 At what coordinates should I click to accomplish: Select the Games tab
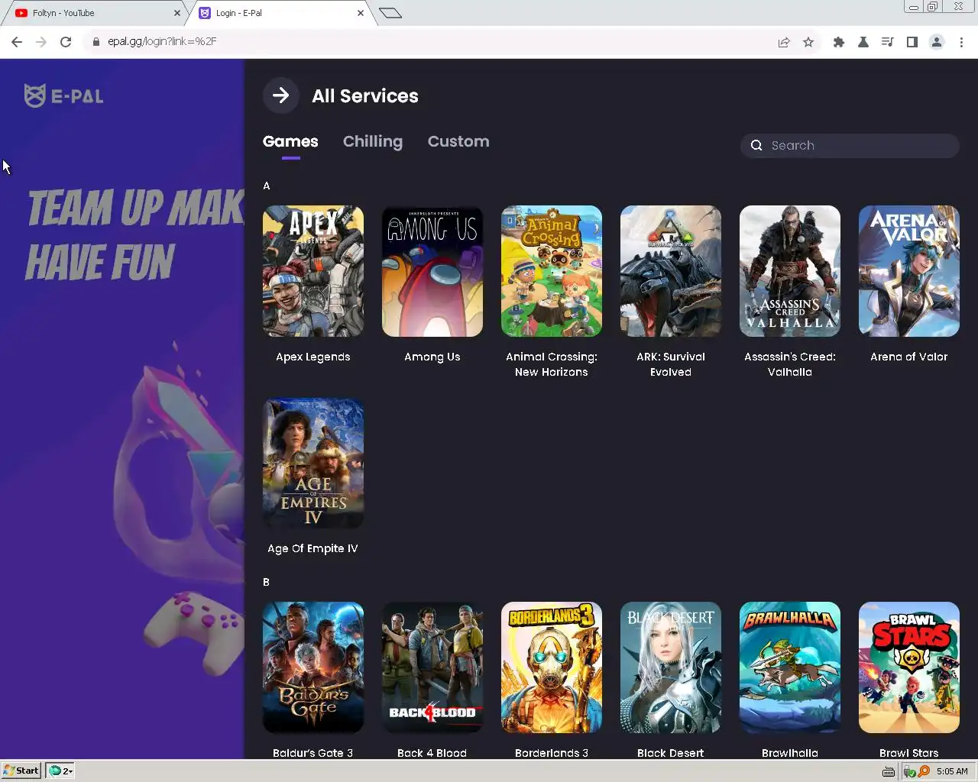[290, 141]
